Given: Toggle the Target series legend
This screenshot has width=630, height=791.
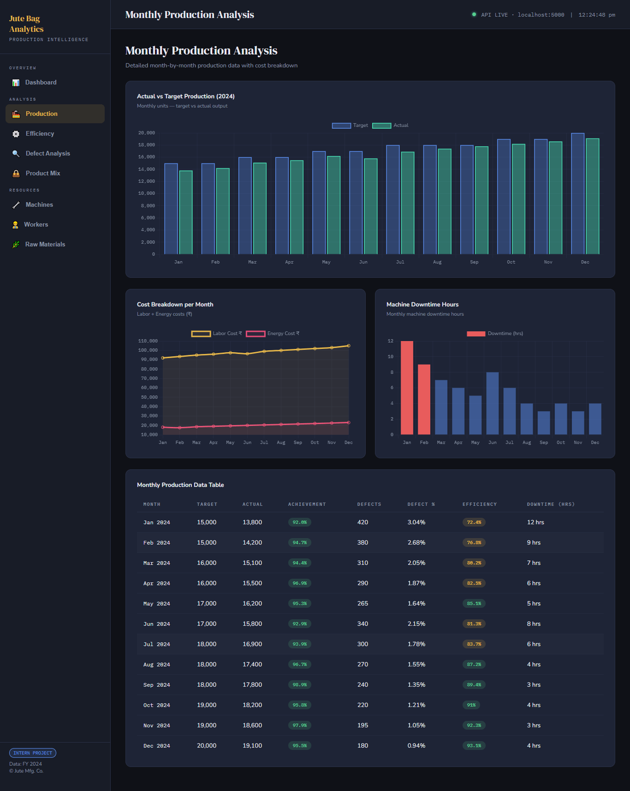Looking at the screenshot, I should pyautogui.click(x=350, y=126).
